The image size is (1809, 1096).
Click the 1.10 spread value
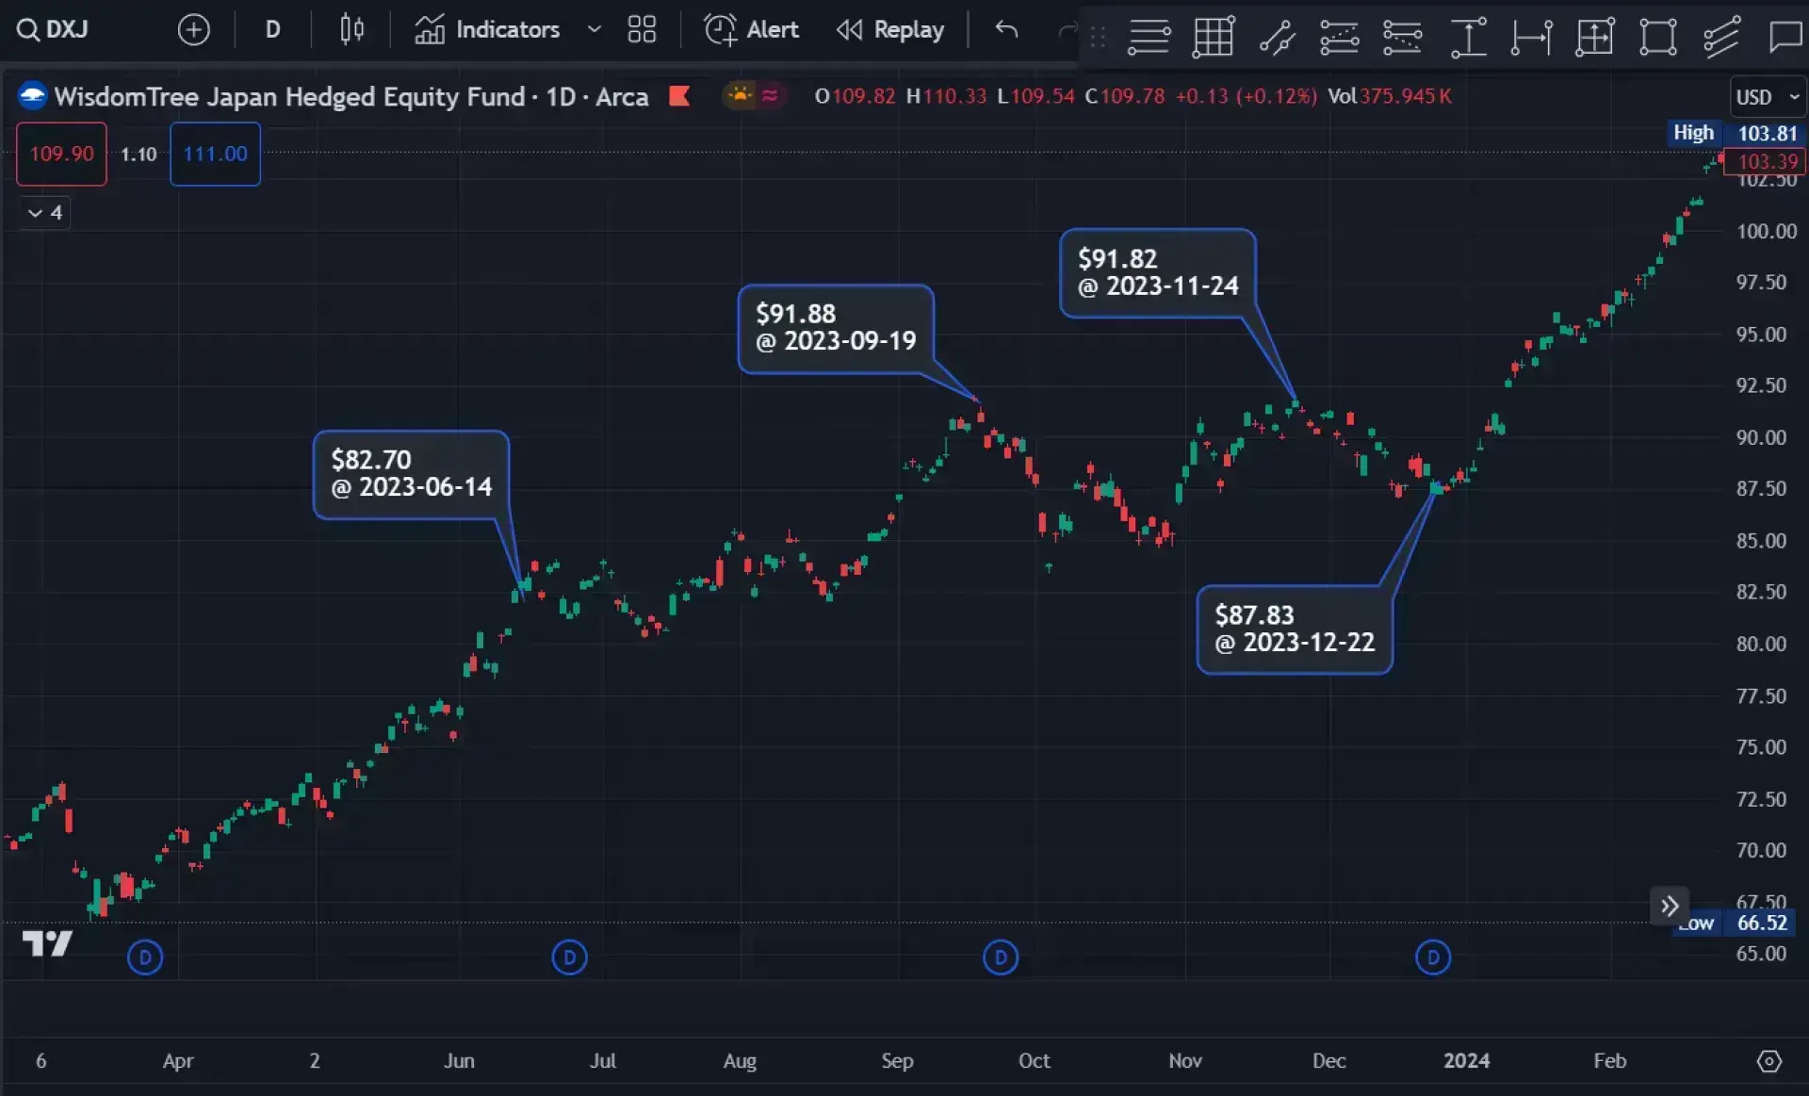(139, 154)
